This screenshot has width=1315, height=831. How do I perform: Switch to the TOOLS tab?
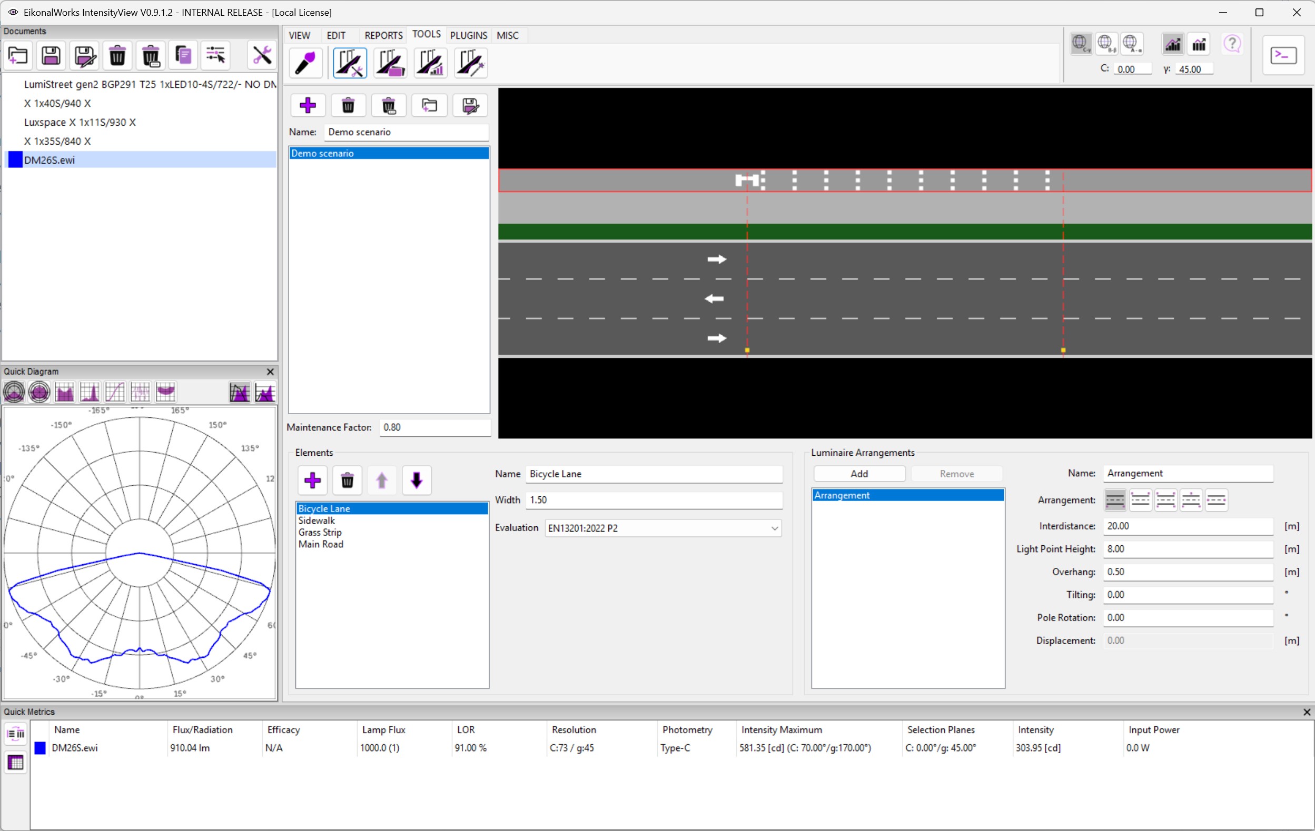pyautogui.click(x=426, y=34)
